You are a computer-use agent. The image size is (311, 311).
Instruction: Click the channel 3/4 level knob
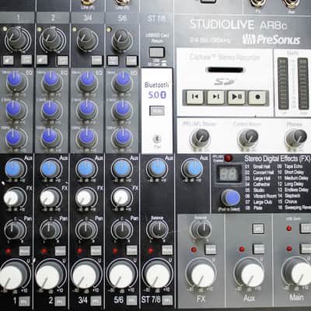click(x=86, y=274)
